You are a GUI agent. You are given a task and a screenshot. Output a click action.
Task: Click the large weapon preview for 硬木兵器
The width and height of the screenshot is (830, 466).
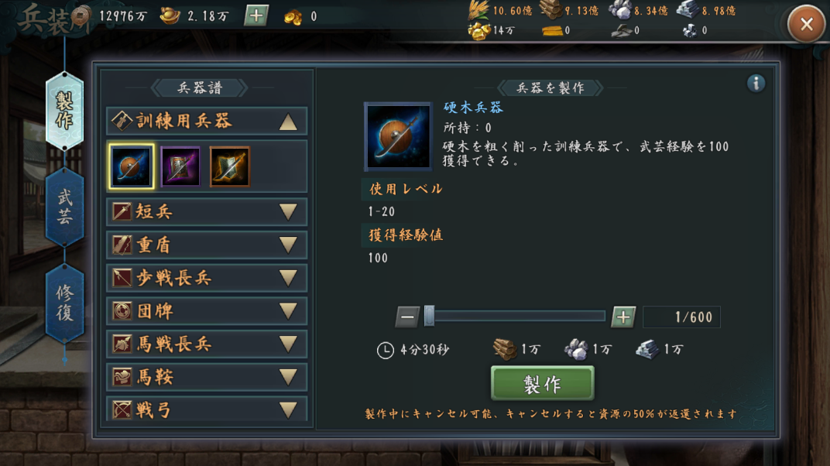(398, 136)
